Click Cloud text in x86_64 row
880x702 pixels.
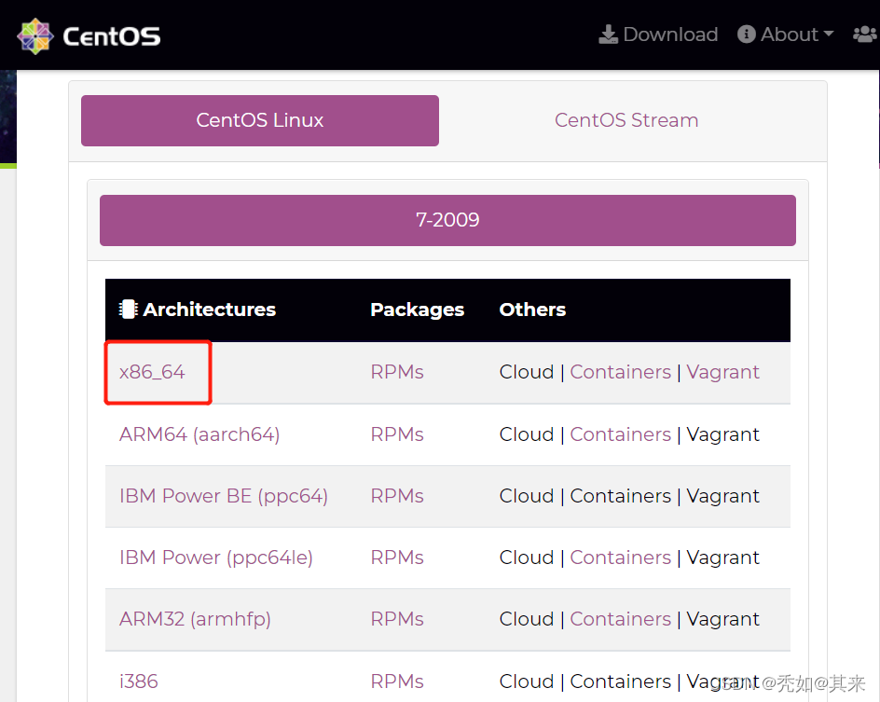[527, 372]
